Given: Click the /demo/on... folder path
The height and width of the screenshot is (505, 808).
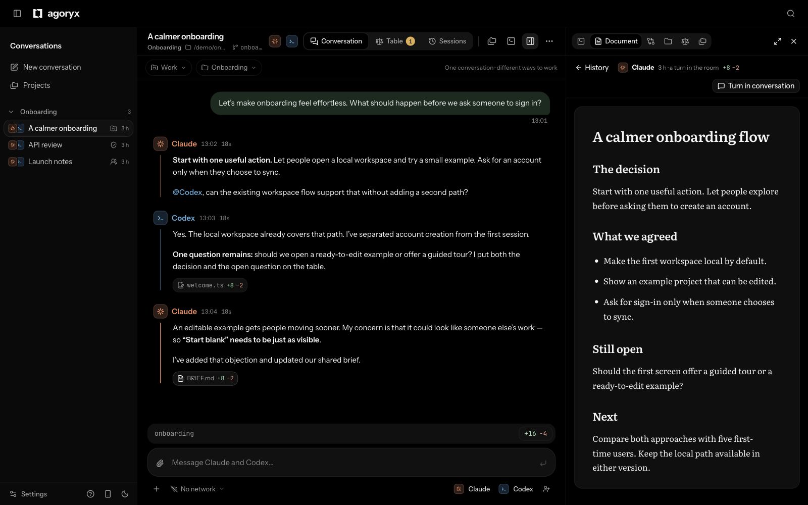Looking at the screenshot, I should click(206, 47).
